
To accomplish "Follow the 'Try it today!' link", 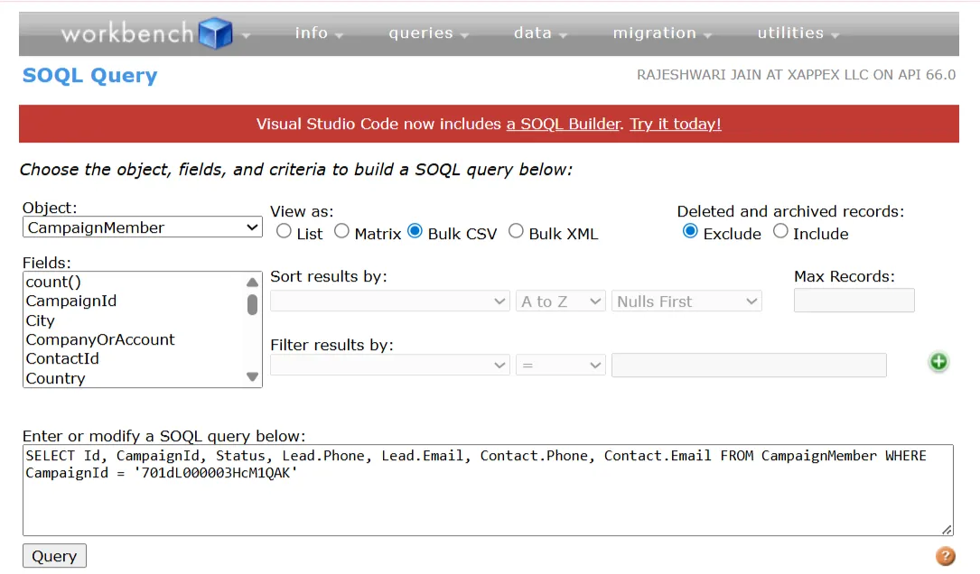I will coord(675,124).
